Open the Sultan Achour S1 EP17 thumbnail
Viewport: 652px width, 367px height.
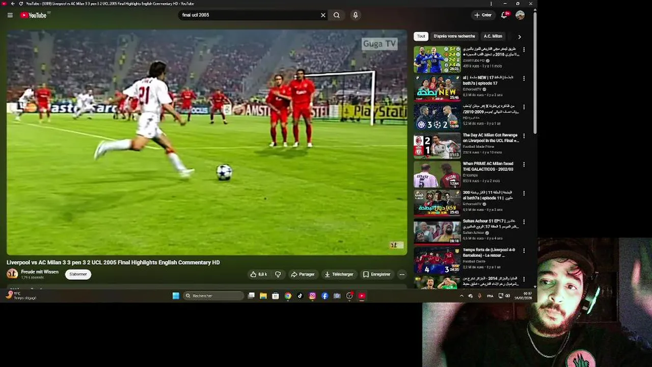pyautogui.click(x=437, y=231)
